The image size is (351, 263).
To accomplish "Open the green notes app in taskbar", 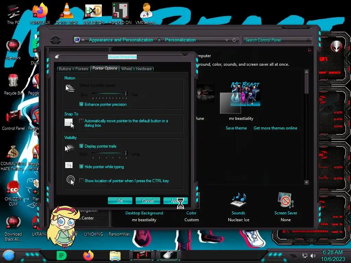I will click(x=62, y=255).
